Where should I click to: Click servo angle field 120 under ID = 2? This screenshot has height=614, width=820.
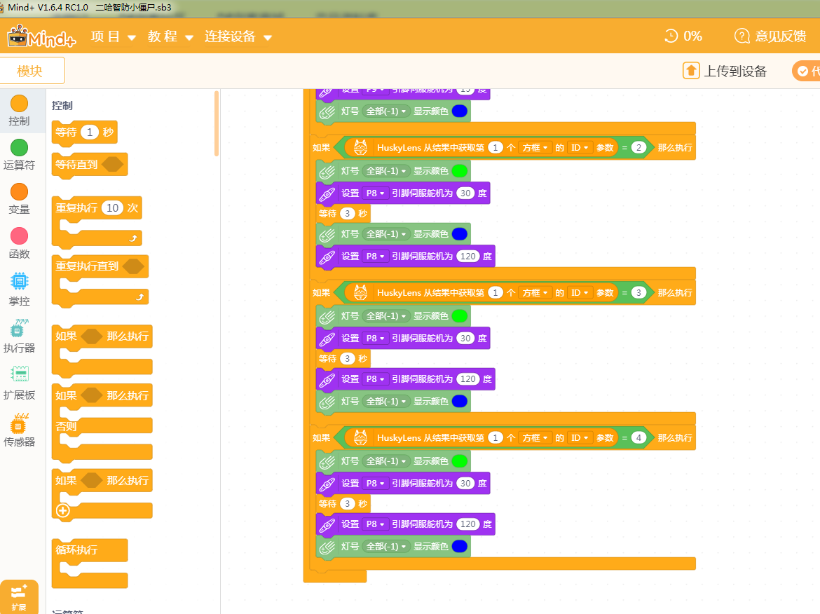click(x=468, y=257)
